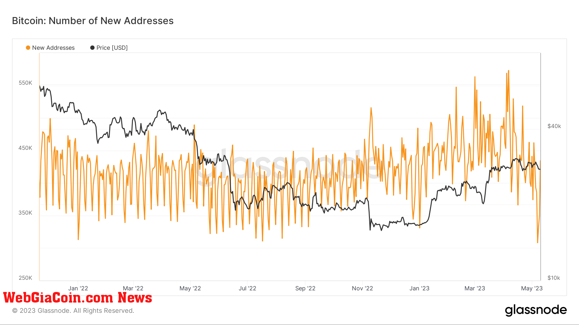
Task: Click the orange New Addresses legend dot
Action: (x=28, y=48)
